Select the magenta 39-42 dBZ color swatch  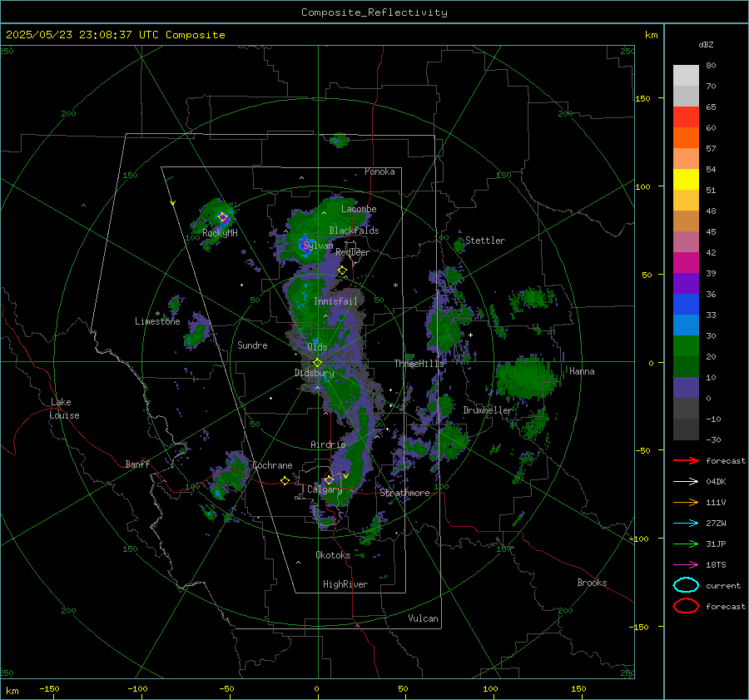(x=686, y=262)
